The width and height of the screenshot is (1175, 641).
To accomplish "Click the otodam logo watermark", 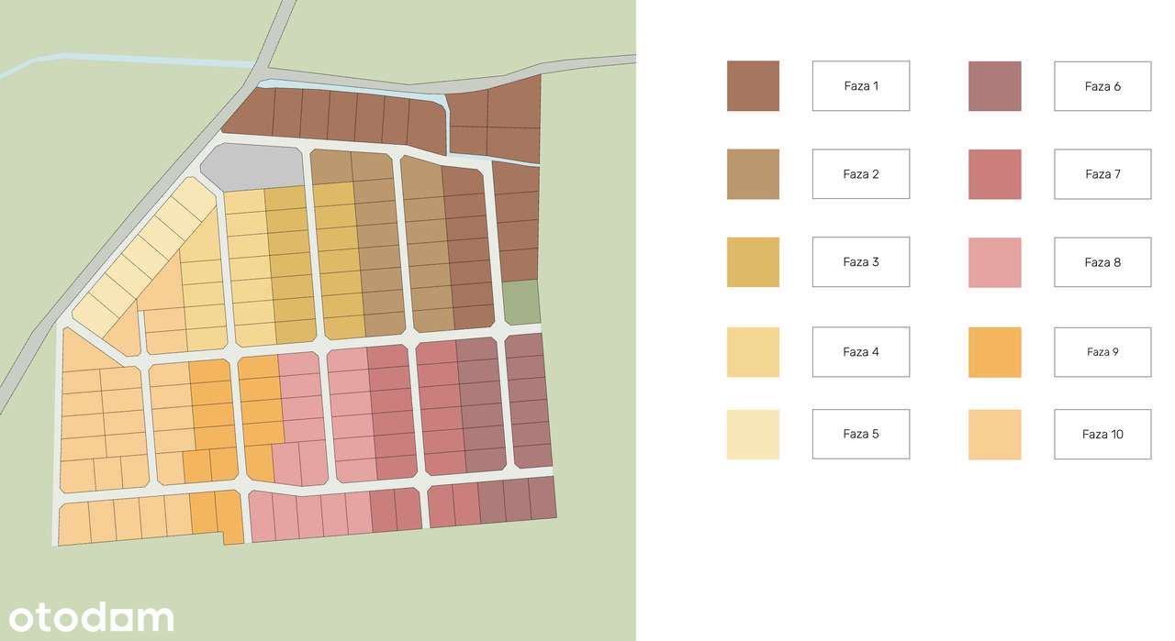I will coord(92,617).
